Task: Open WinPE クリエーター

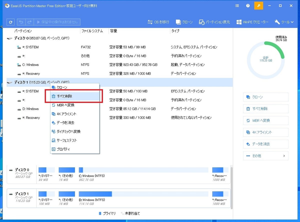Action: coord(252,22)
